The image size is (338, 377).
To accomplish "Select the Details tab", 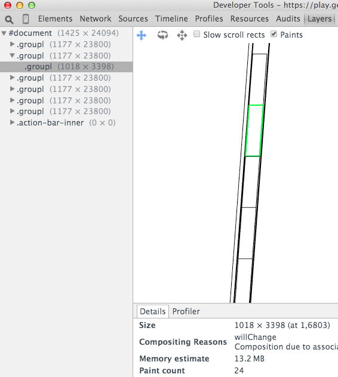I will tap(153, 311).
